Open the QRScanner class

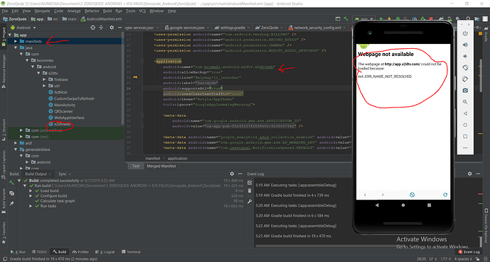(x=63, y=111)
